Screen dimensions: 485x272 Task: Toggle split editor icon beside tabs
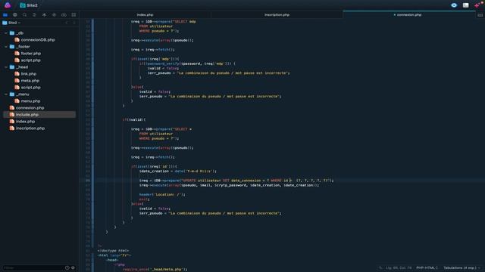click(x=480, y=15)
